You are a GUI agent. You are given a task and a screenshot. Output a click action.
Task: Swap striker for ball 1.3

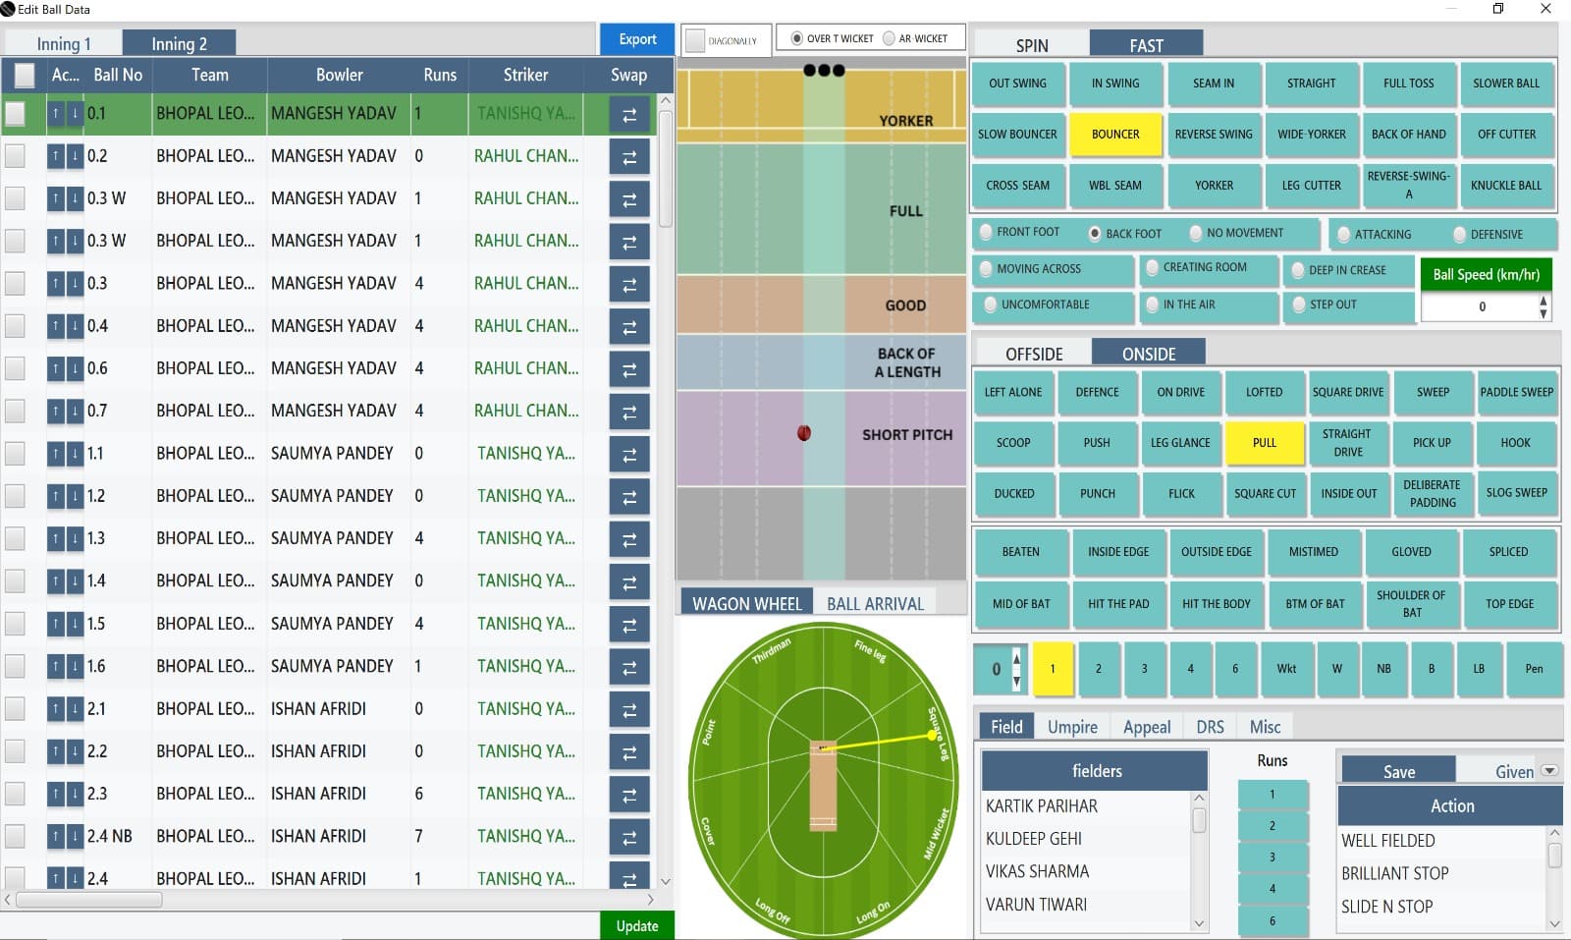coord(629,540)
